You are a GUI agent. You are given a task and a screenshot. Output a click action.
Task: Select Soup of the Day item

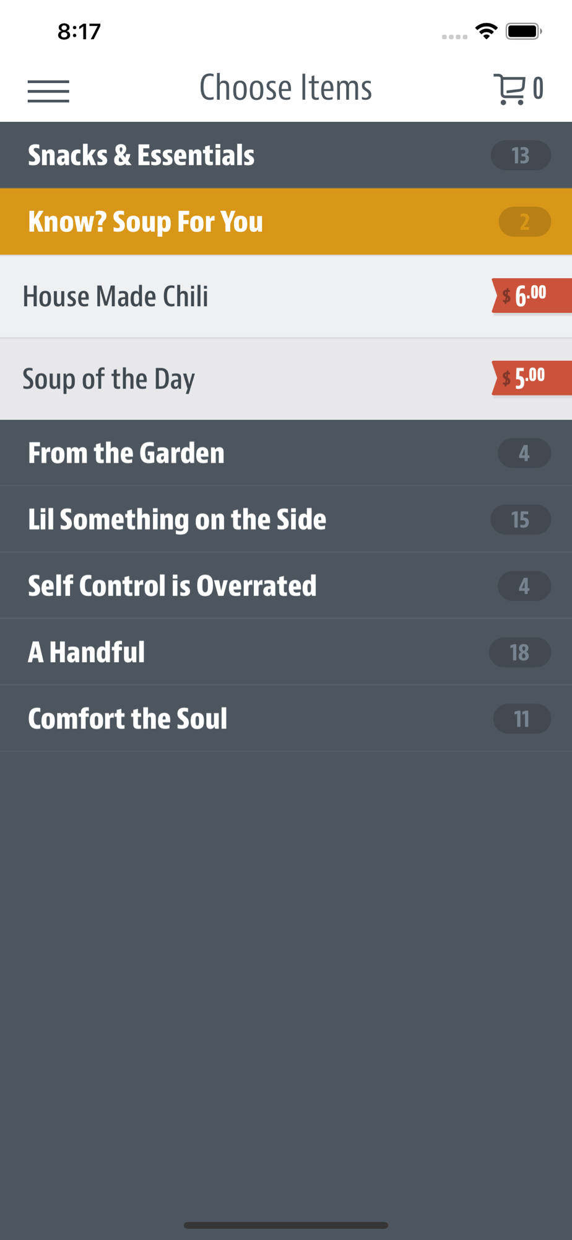286,379
